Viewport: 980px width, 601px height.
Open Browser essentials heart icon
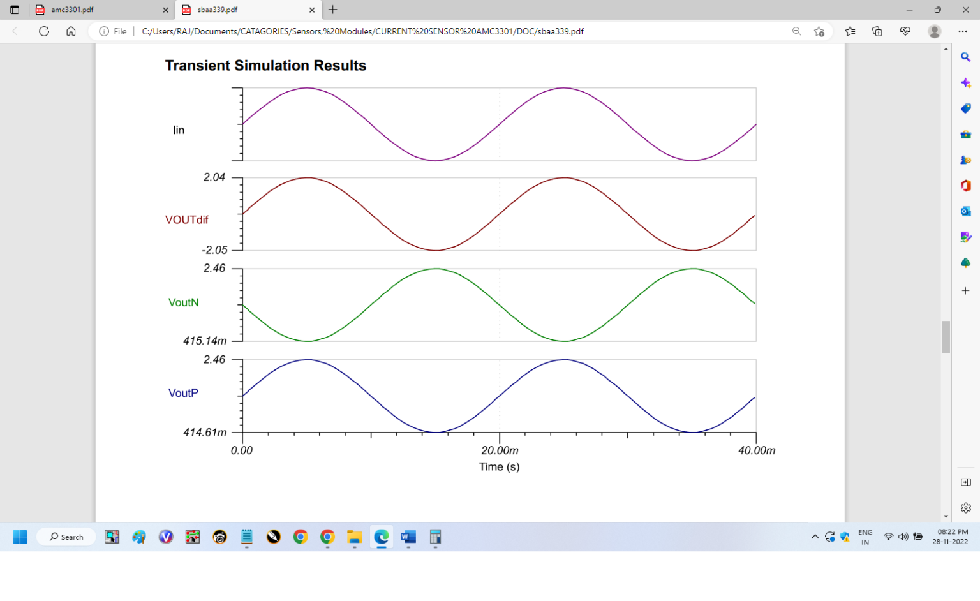click(x=905, y=31)
